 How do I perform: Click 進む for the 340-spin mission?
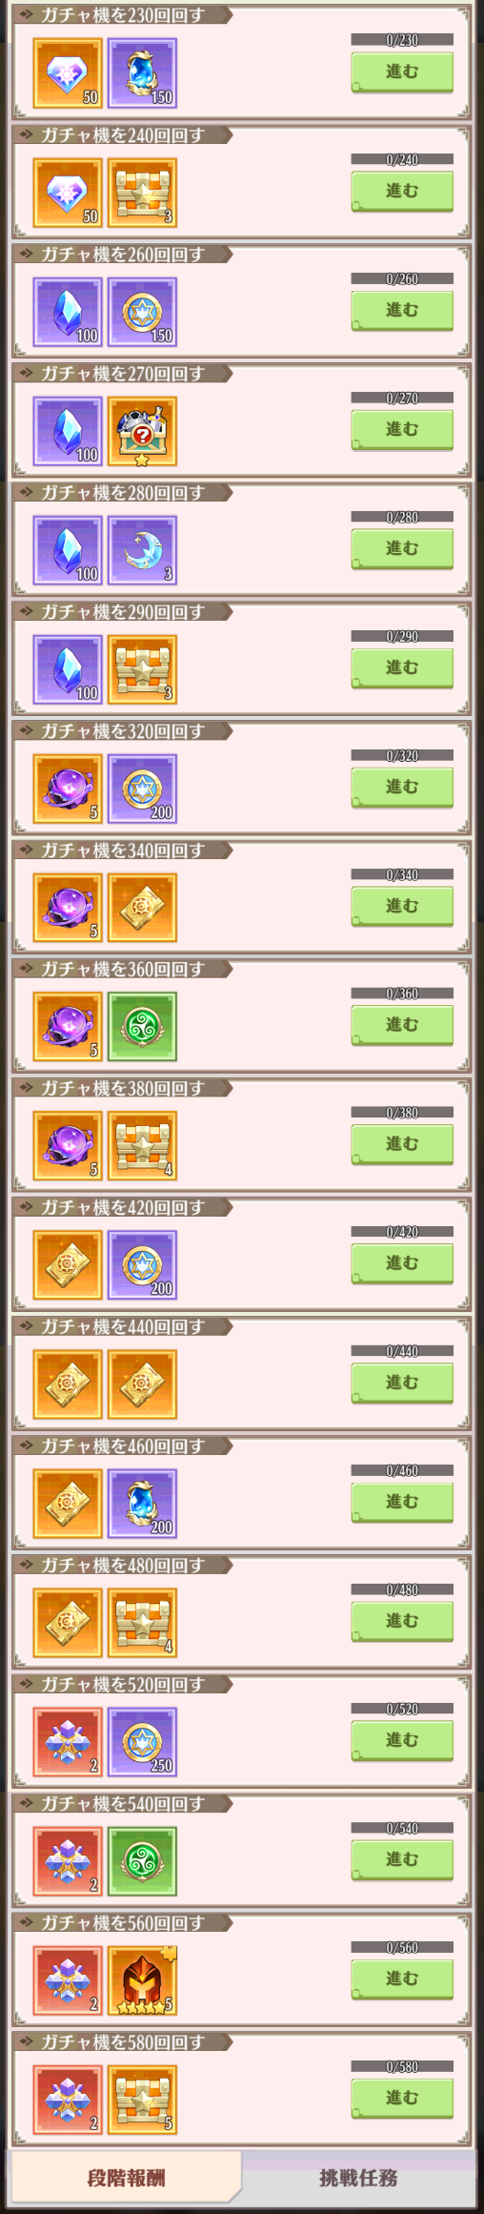(x=402, y=907)
